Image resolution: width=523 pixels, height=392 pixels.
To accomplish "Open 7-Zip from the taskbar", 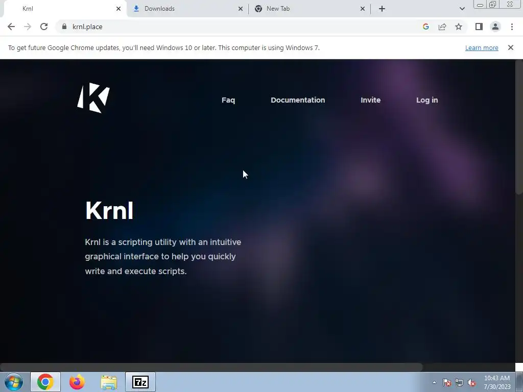I will point(140,382).
